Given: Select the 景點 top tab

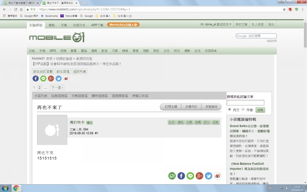Looking at the screenshot, I should pyautogui.click(x=52, y=25).
